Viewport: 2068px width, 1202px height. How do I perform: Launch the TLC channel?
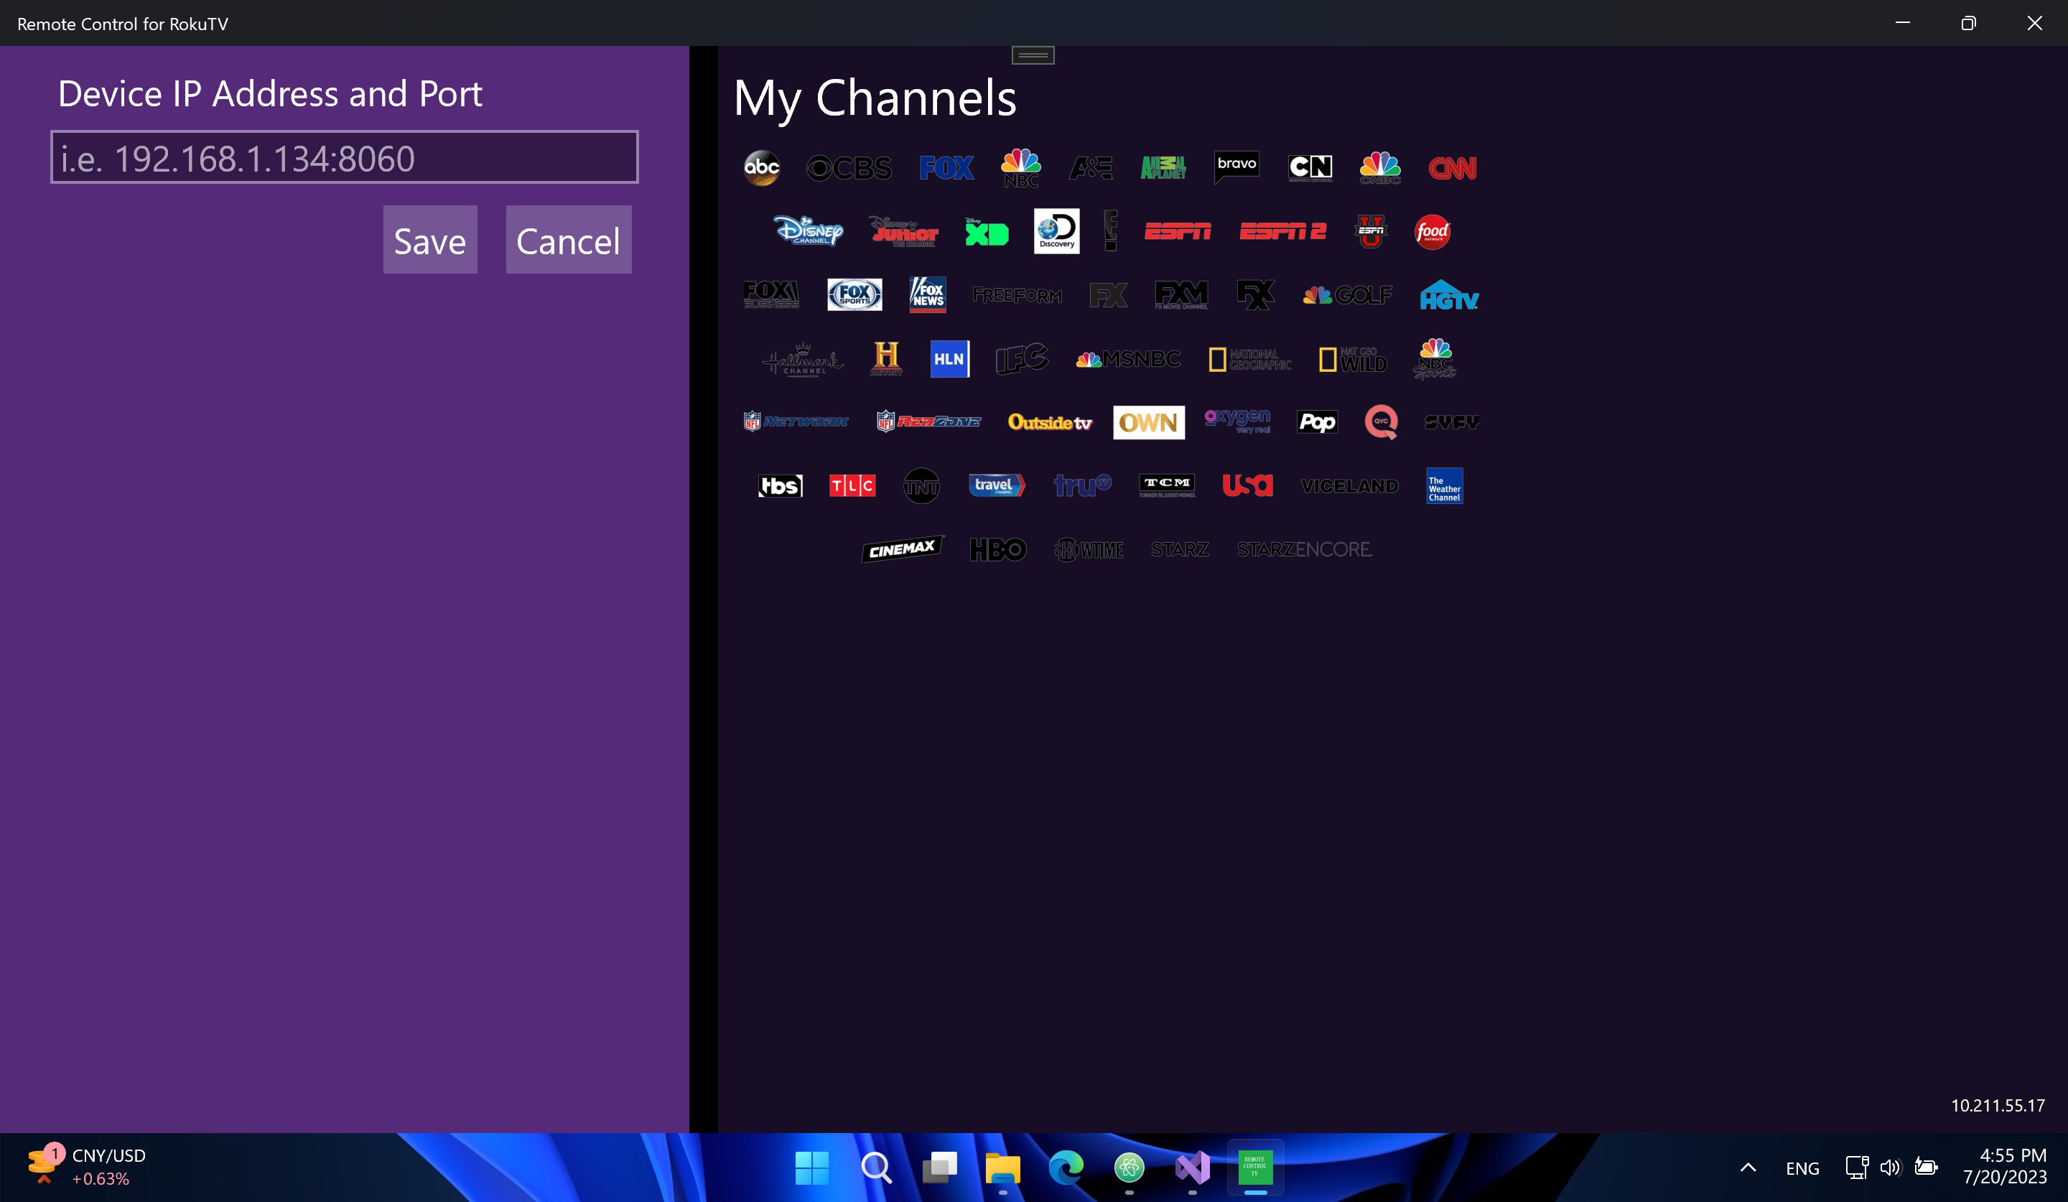point(852,485)
